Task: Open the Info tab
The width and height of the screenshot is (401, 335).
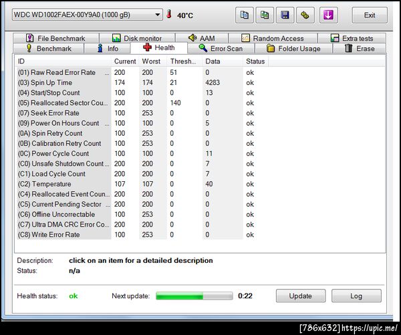Action: 108,48
